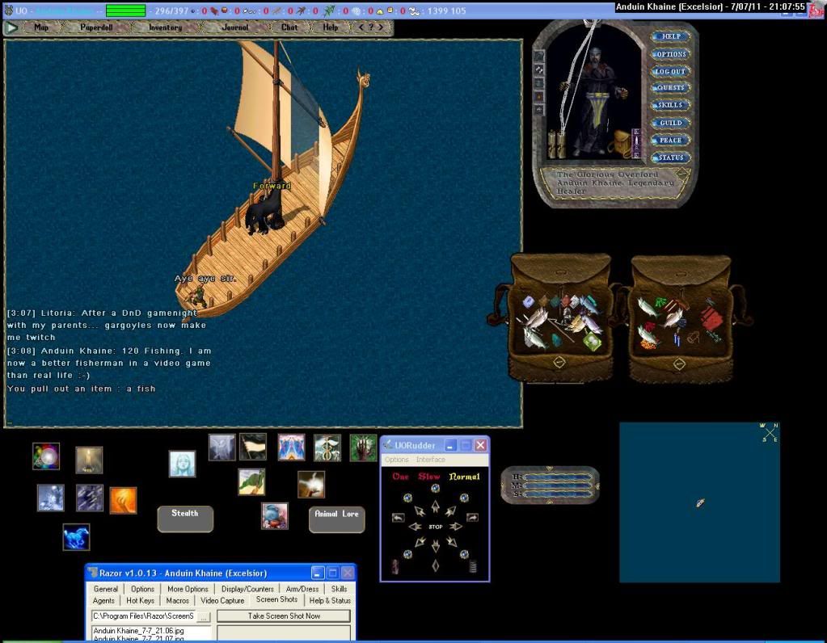Toggle the PEACE war mode button
Viewport: 827px width, 643px height.
670,141
